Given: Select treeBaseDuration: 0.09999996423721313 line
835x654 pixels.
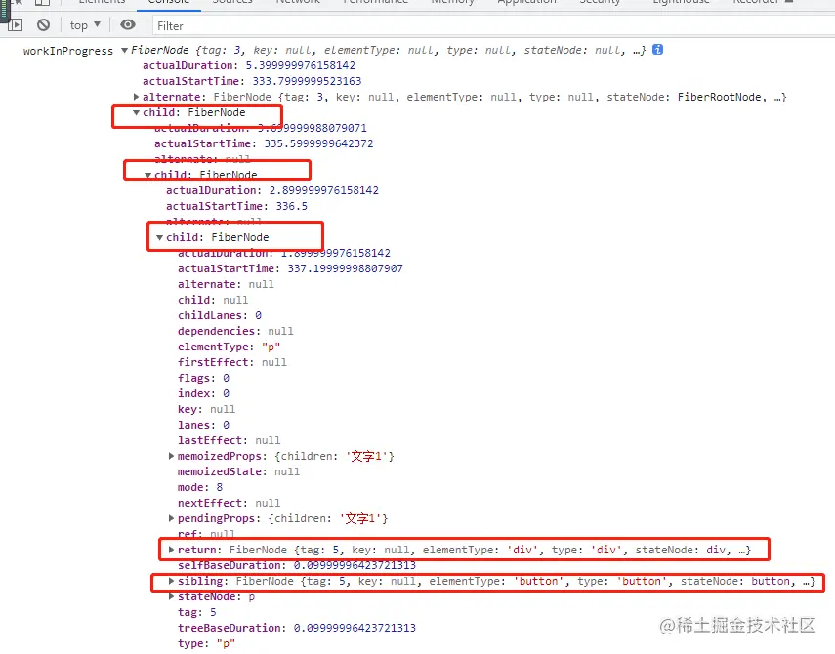Looking at the screenshot, I should 297,628.
